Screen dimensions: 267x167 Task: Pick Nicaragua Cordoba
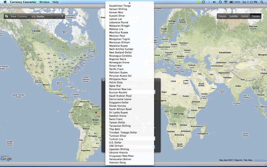click(130, 56)
